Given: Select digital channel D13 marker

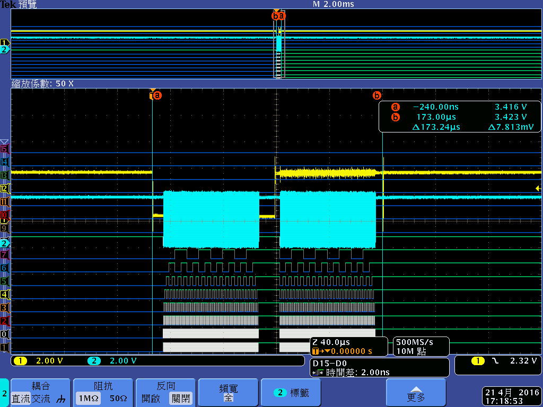Looking at the screenshot, I should tap(4, 175).
